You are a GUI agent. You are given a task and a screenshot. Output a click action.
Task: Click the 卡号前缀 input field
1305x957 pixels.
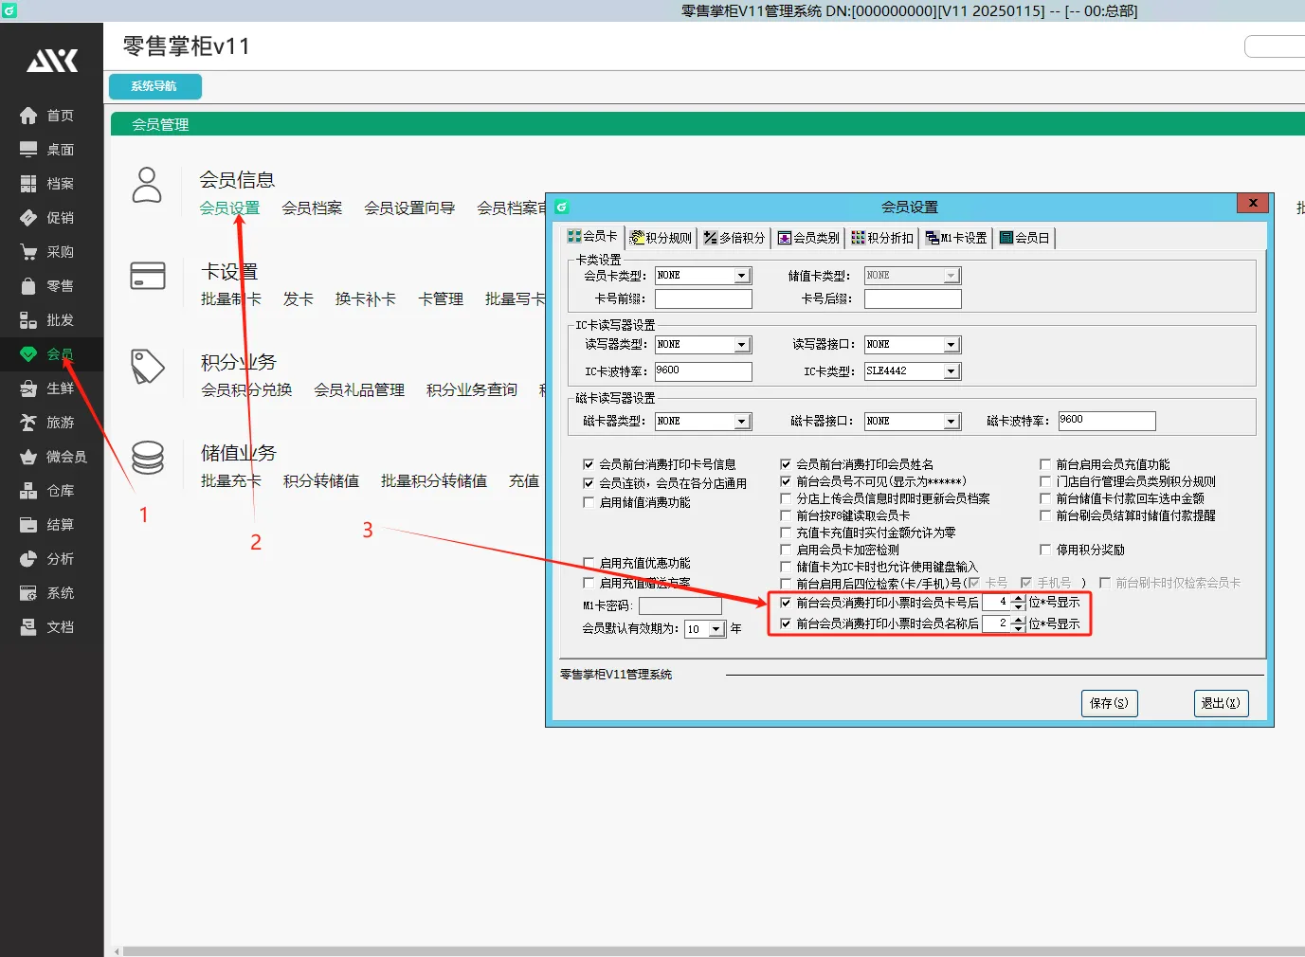(x=703, y=299)
